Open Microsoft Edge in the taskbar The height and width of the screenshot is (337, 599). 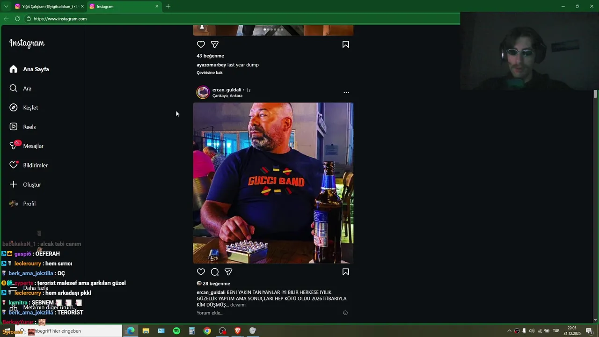pos(131,331)
